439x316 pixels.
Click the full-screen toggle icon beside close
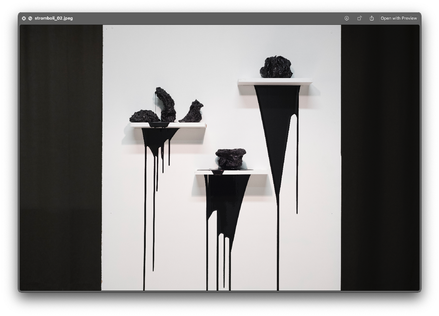(30, 18)
